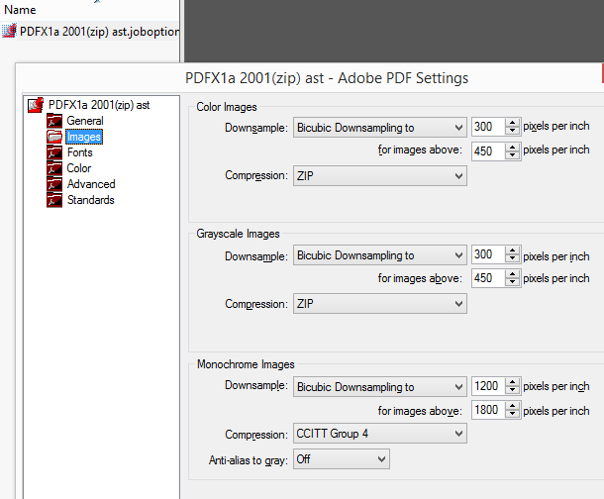
Task: Decrease Grayscale downsample resolution
Action: tap(512, 258)
